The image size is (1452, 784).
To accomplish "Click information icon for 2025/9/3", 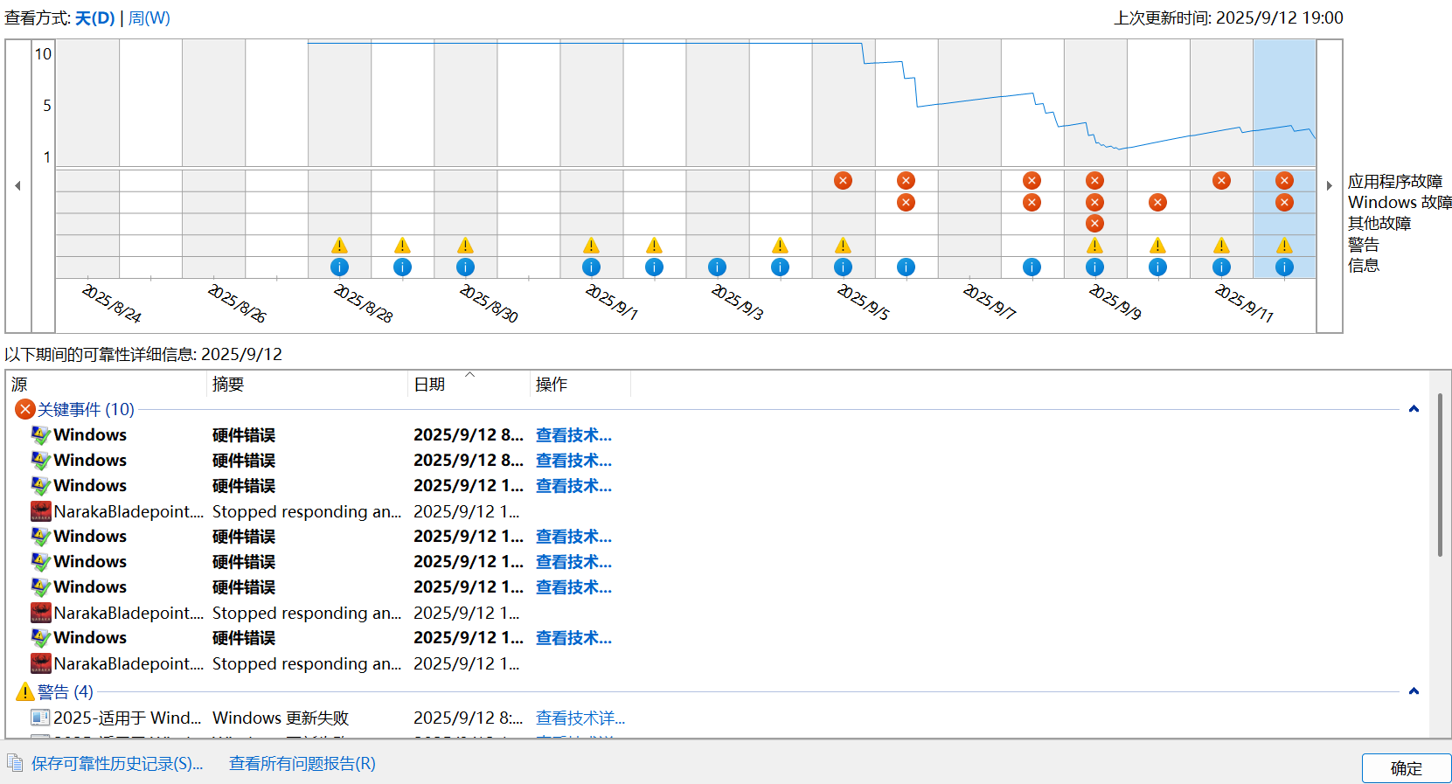I will tap(717, 267).
